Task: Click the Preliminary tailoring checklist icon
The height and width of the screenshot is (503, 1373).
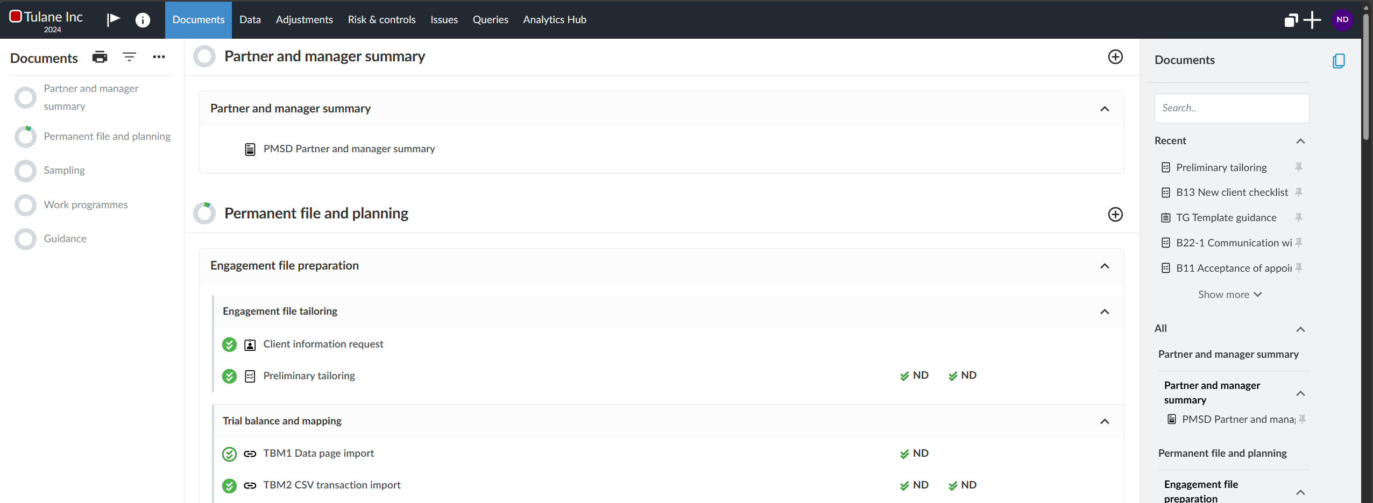Action: tap(250, 376)
